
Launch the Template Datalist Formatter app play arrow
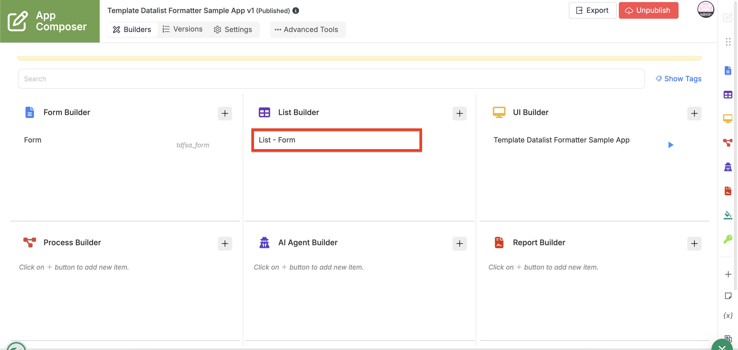[x=670, y=145]
